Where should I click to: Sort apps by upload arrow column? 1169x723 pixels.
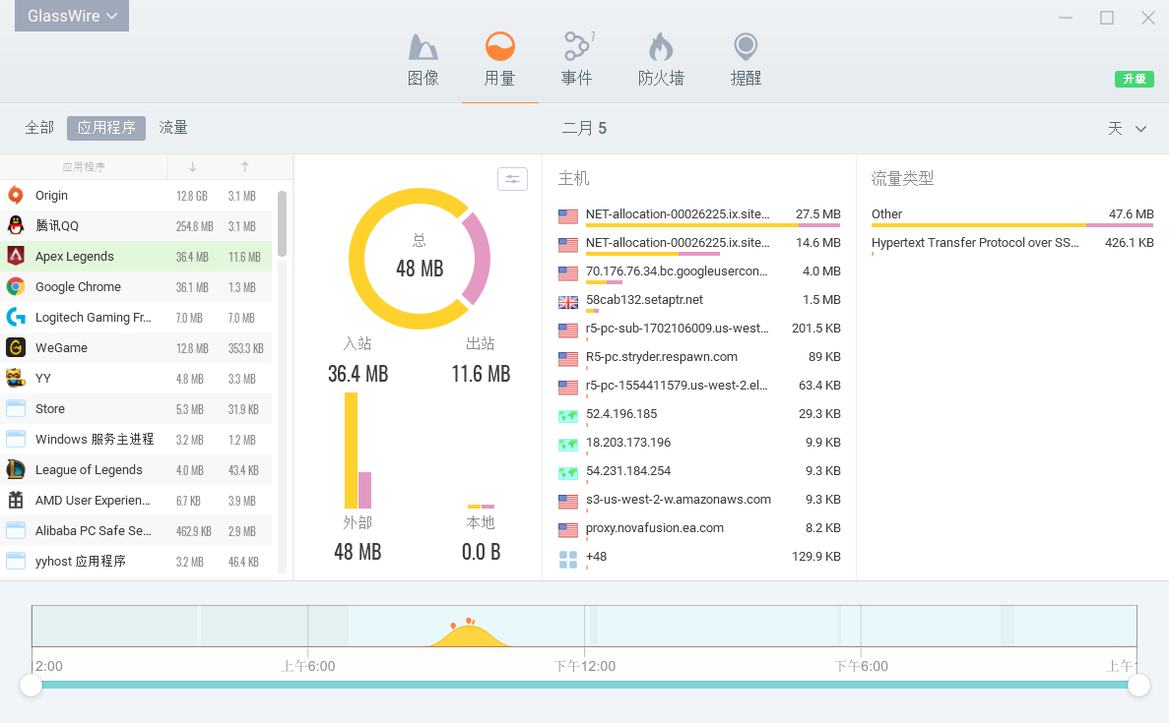244,167
